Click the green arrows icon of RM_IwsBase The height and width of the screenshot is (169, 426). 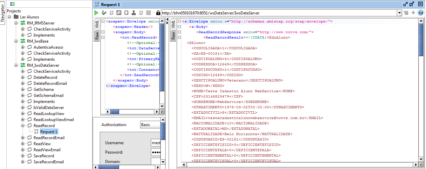point(23,41)
